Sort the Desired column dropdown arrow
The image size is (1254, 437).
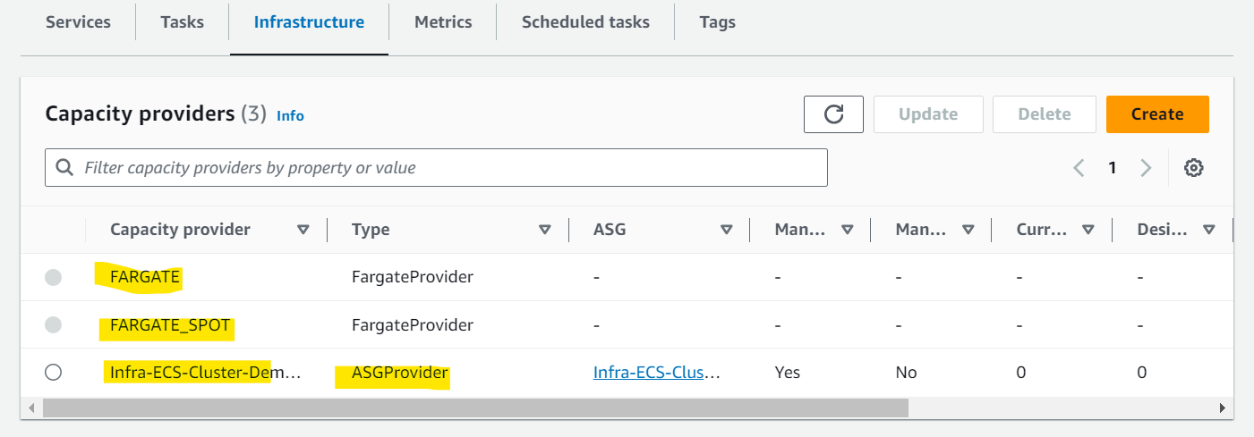click(x=1209, y=230)
